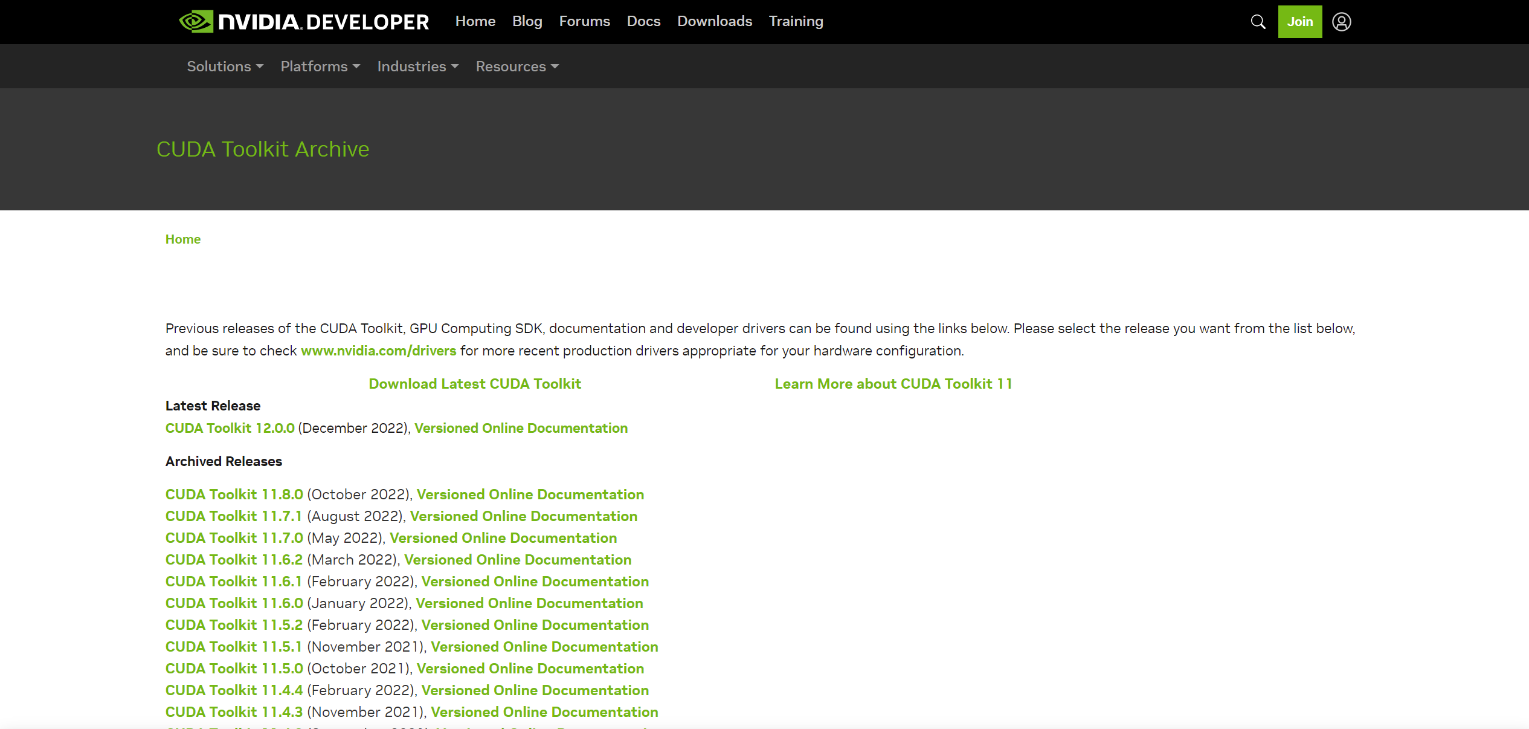Open Versioned Online Documentation for 11.4.4

535,690
